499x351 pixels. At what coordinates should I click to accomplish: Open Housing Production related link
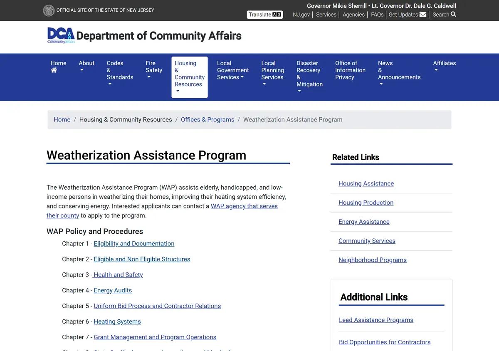tap(366, 203)
